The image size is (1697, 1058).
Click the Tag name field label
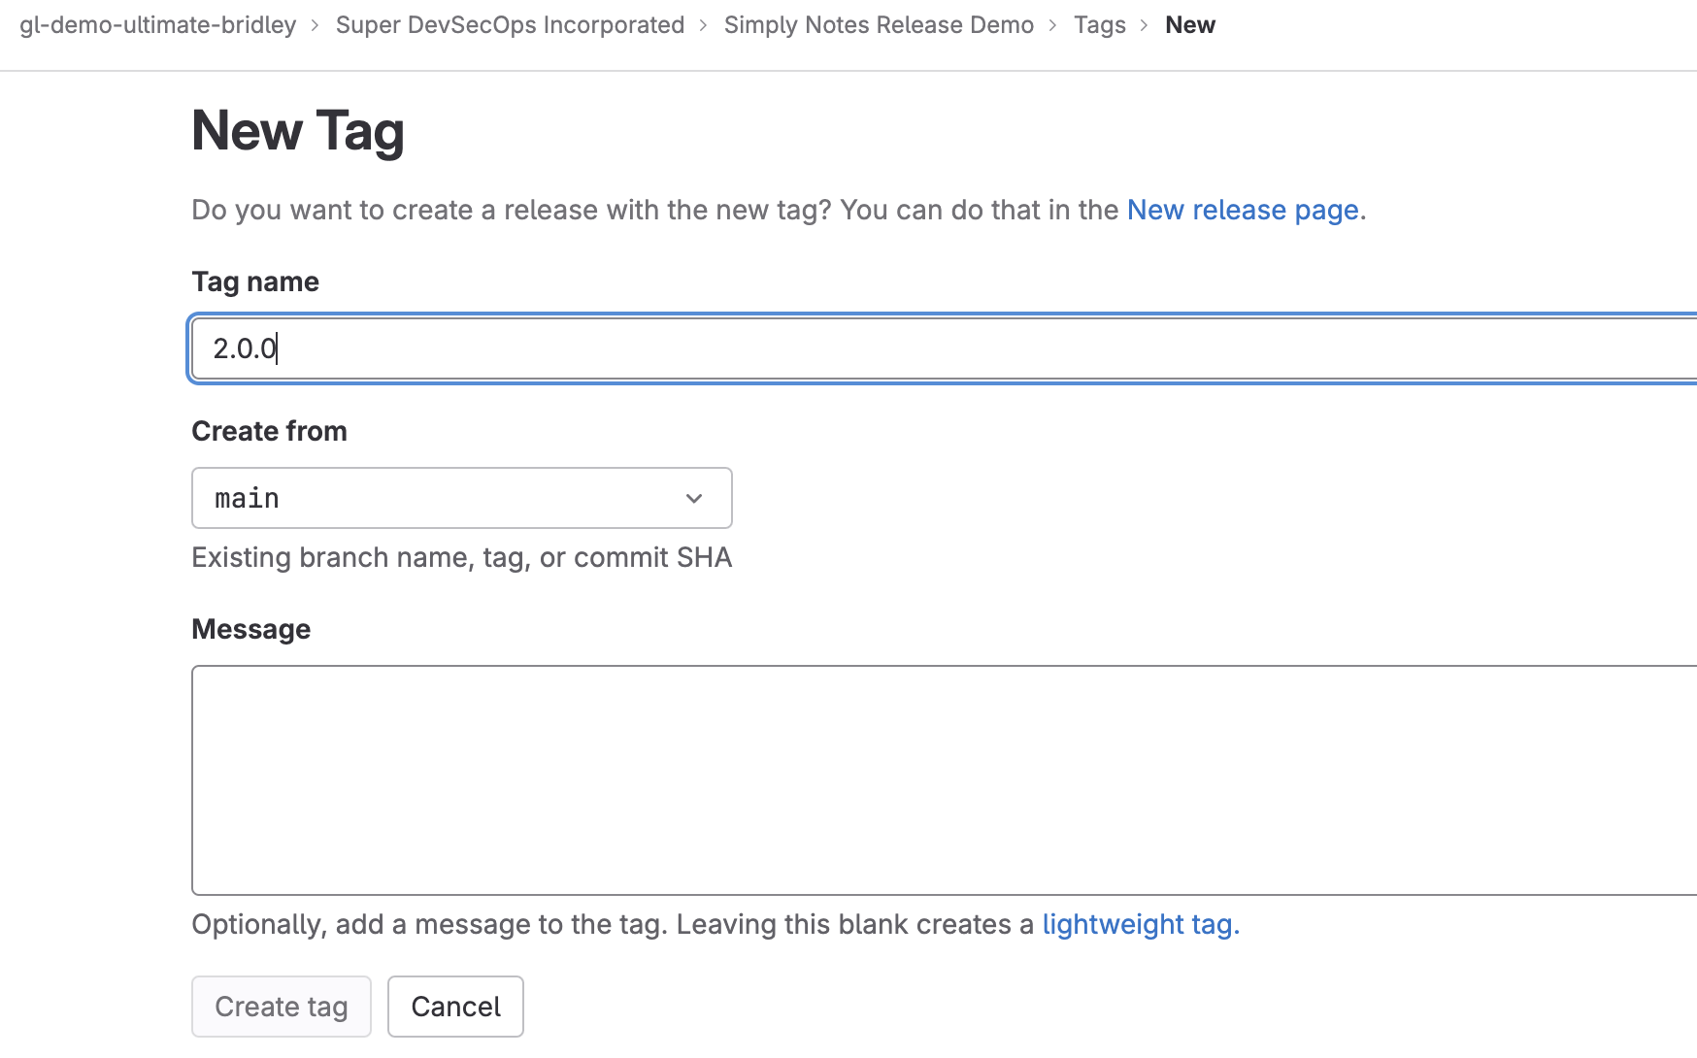(254, 281)
